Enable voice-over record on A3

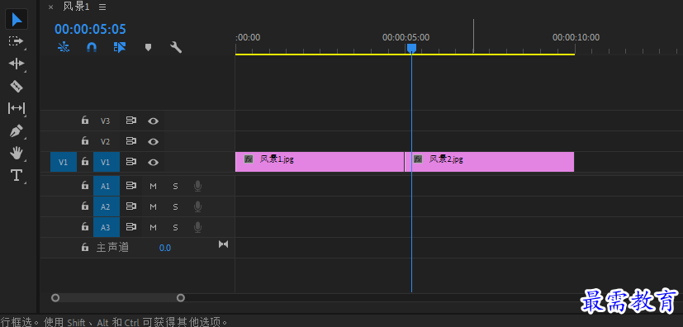(x=197, y=227)
